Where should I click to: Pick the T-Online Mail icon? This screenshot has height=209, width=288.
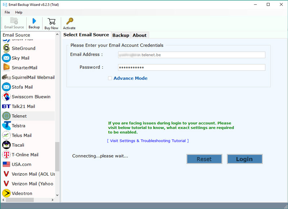coord(6,155)
